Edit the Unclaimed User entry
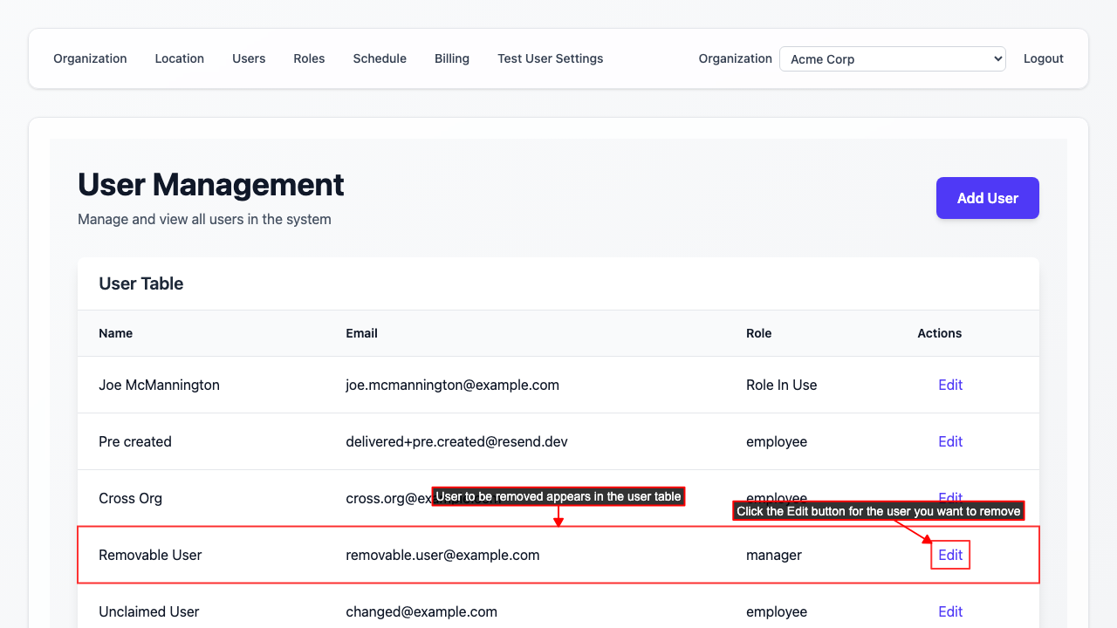Viewport: 1117px width, 628px height. [949, 611]
